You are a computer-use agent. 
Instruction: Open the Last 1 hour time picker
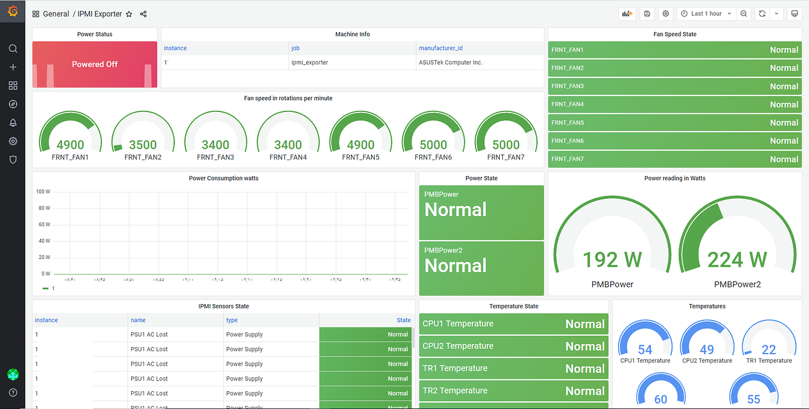click(706, 13)
